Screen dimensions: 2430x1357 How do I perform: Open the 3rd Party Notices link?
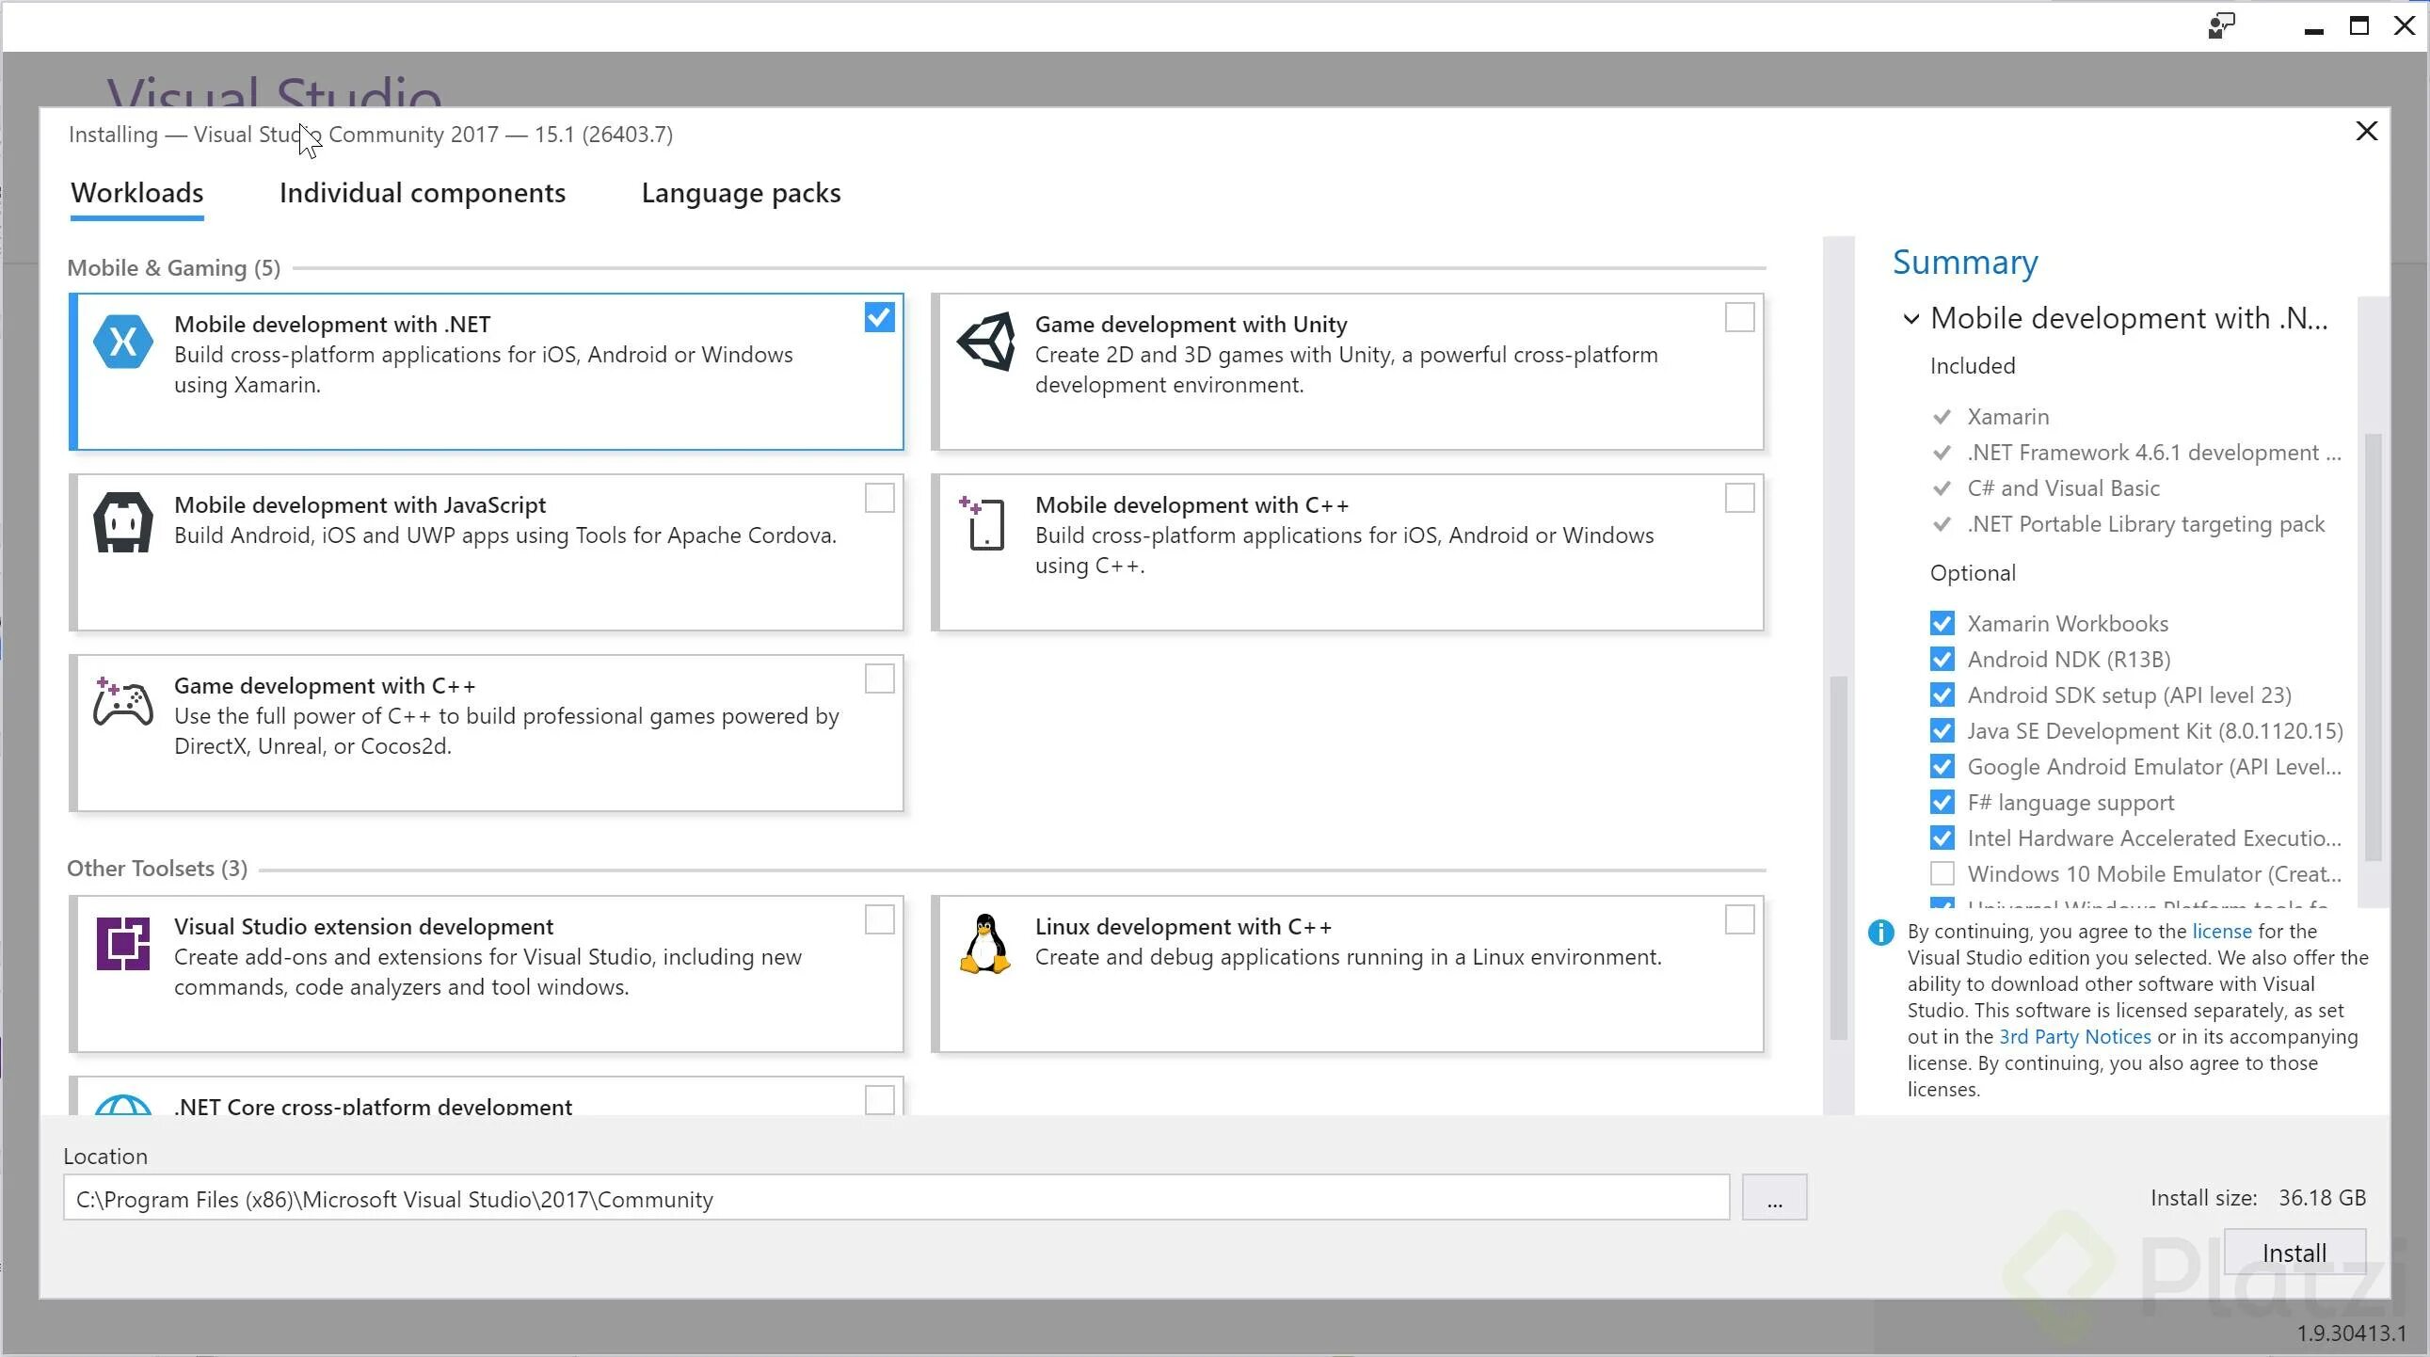(x=2075, y=1037)
